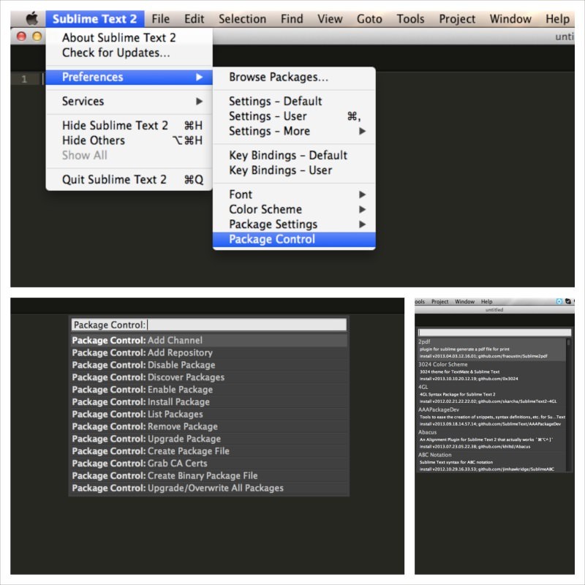This screenshot has width=585, height=585.
Task: Click the blue status icon in small window menu bar
Action: coord(559,301)
